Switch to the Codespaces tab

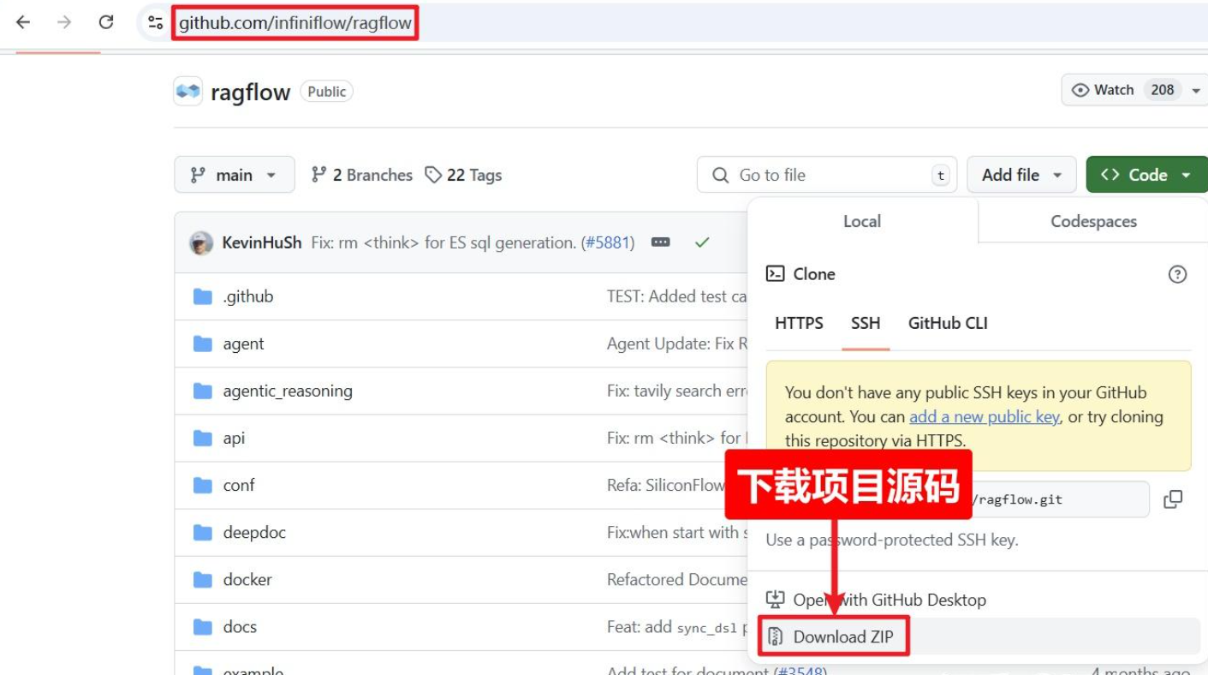pos(1093,221)
